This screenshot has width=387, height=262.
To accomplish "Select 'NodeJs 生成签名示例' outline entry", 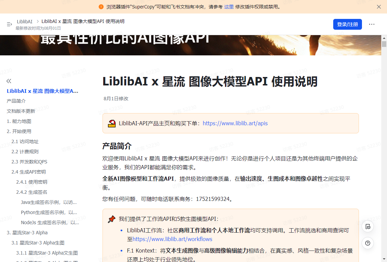I will click(50, 222).
